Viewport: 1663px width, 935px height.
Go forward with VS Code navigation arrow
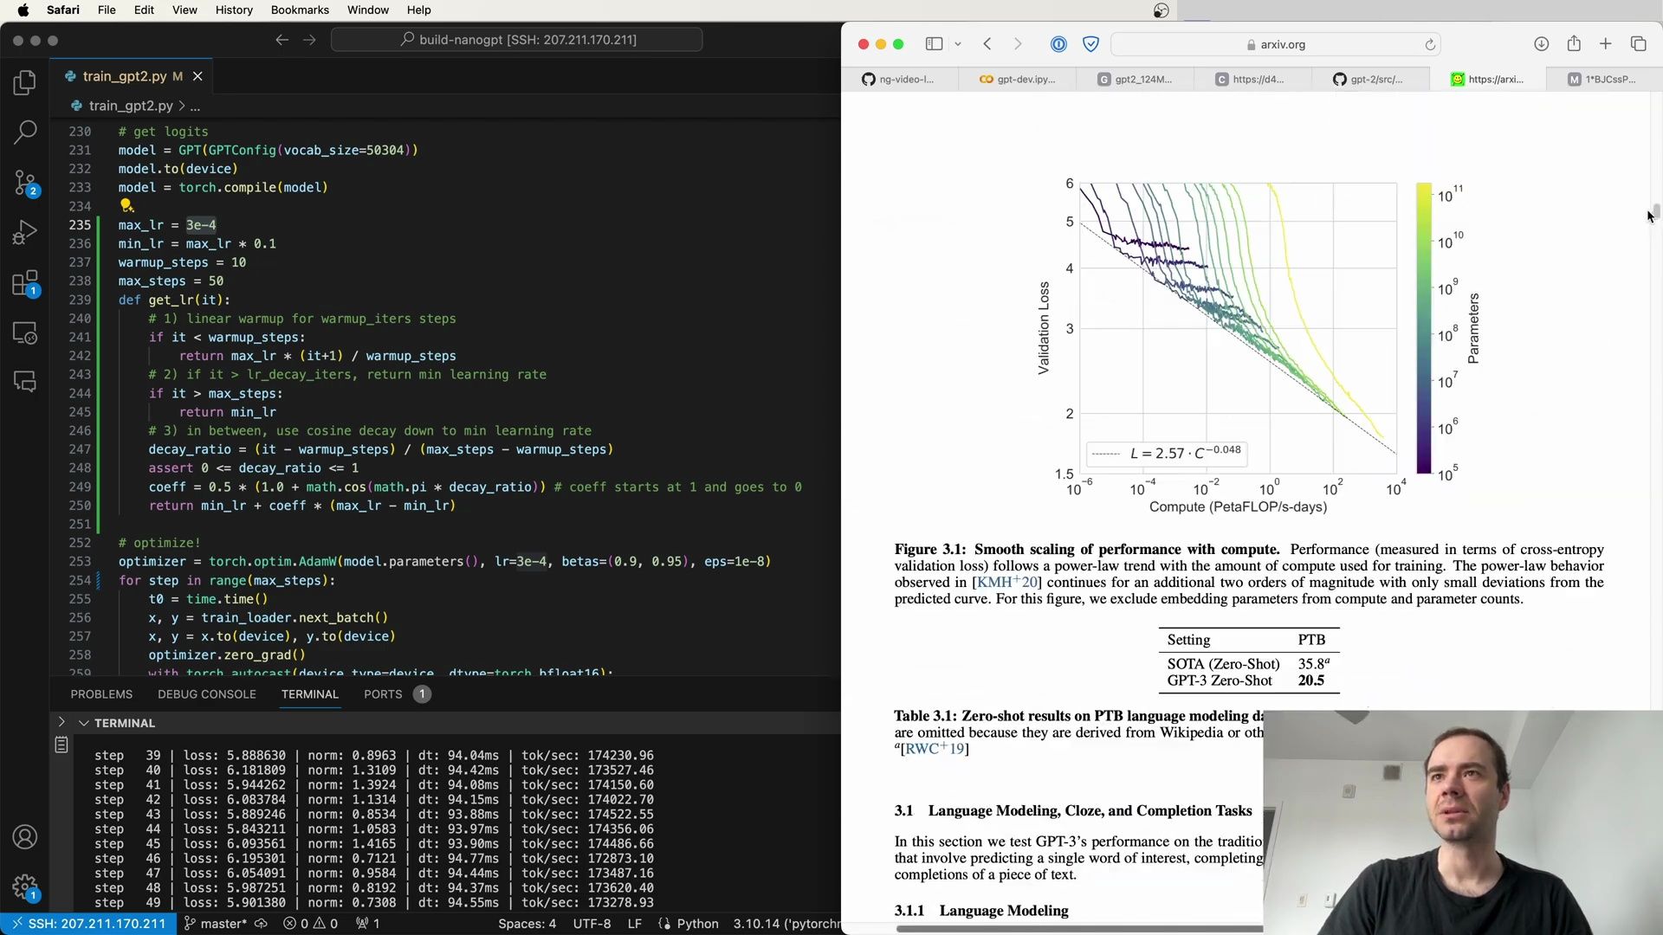coord(309,40)
